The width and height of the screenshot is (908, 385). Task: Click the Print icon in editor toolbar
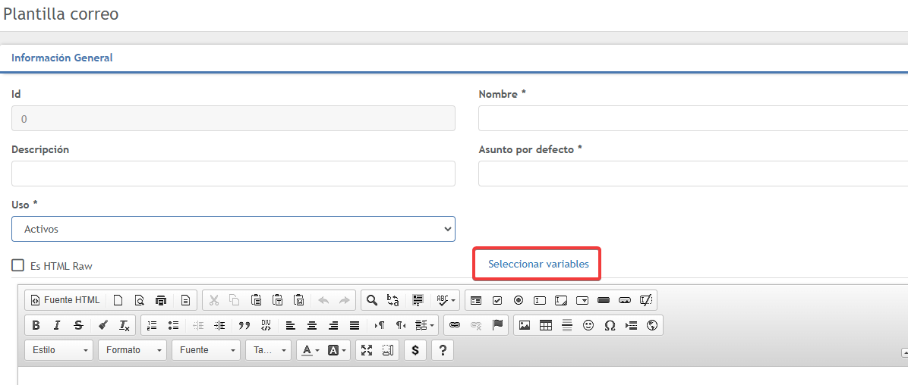pos(161,300)
